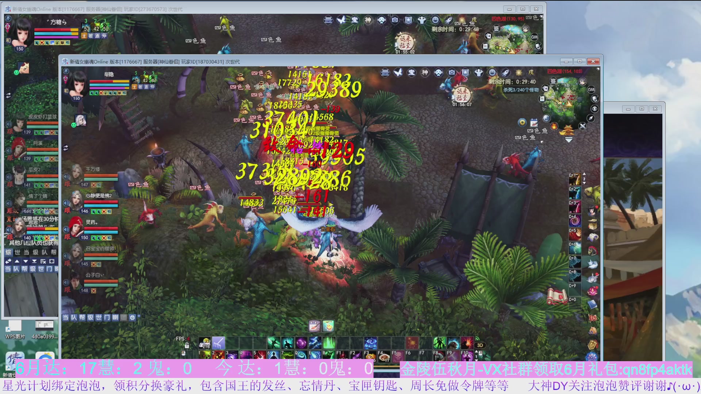Select team member 千万缕 portrait
This screenshot has height=394, width=701.
pos(77,174)
